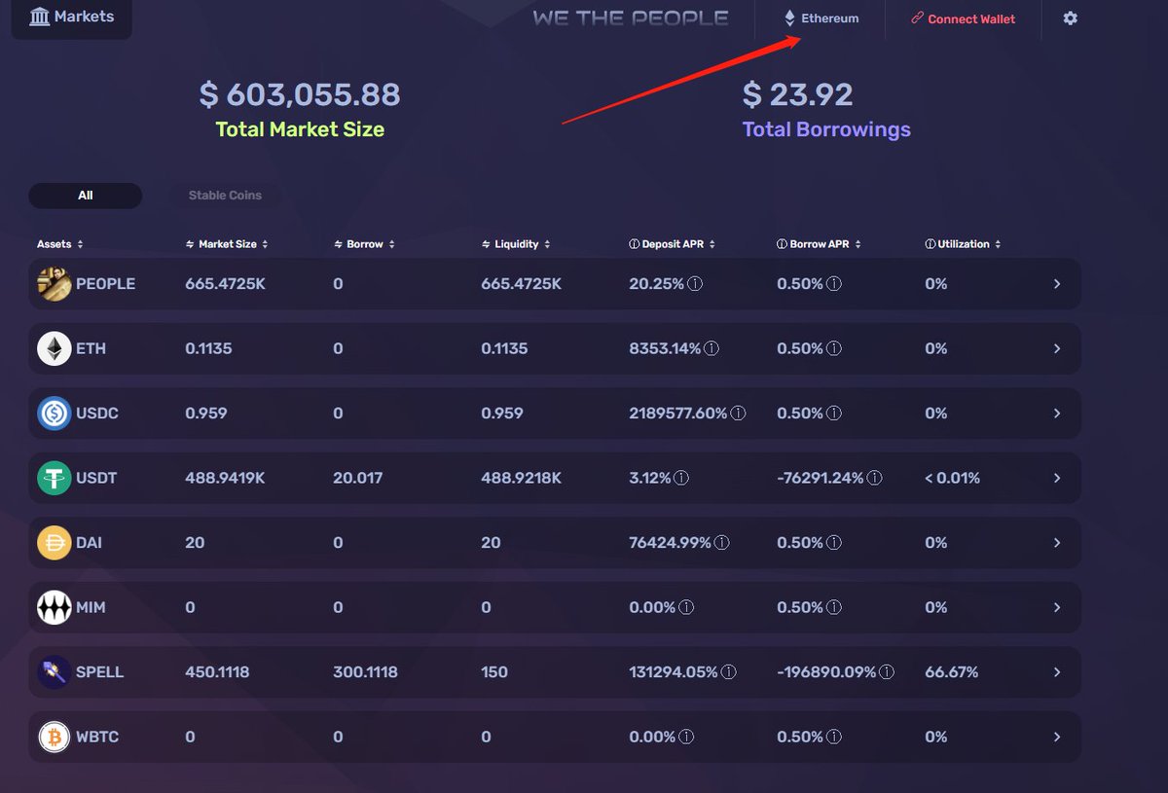Click info icon beside ETH deposit APR 8353.14%
The image size is (1168, 793).
712,348
